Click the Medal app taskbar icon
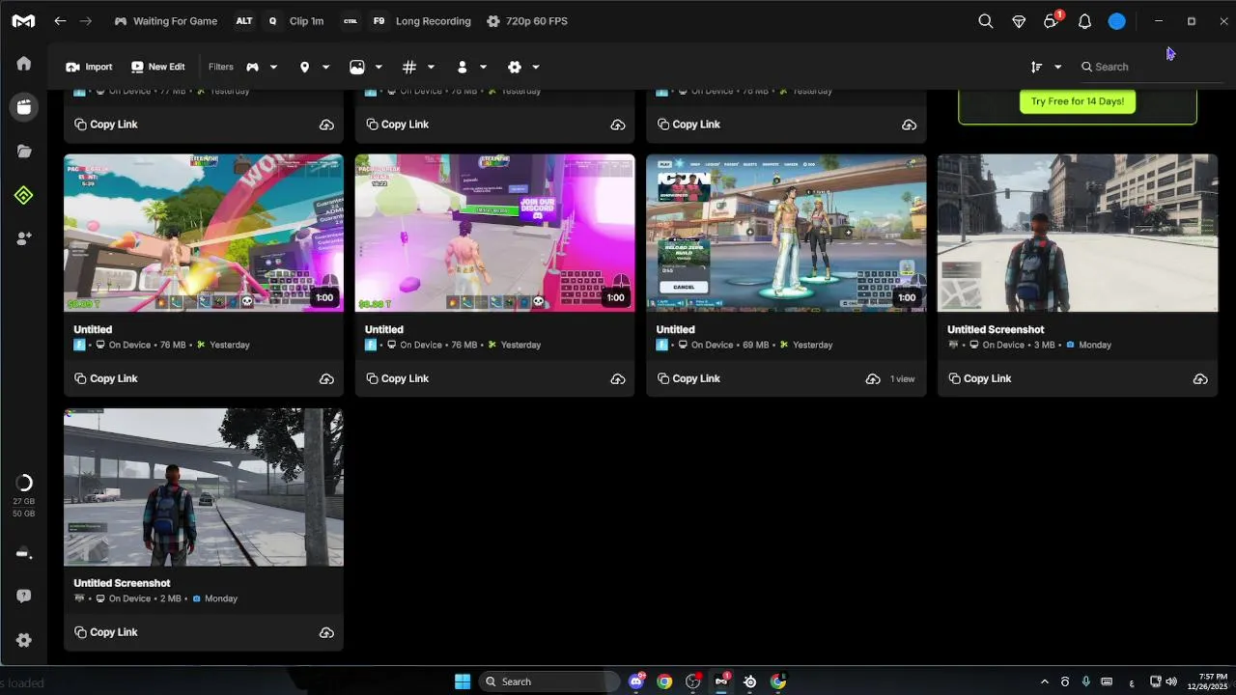Viewport: 1236px width, 695px height. [x=721, y=681]
